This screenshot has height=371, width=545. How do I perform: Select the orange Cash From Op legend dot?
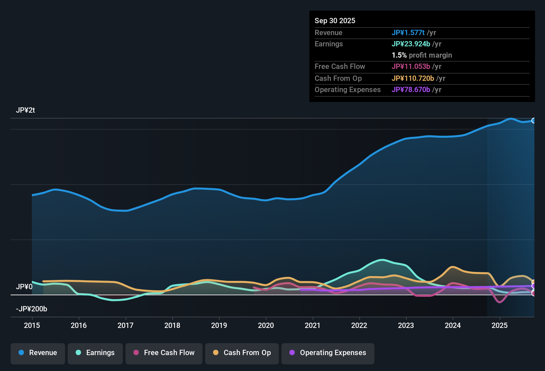pyautogui.click(x=216, y=353)
